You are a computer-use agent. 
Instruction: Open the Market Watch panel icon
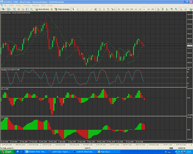tap(15, 9)
